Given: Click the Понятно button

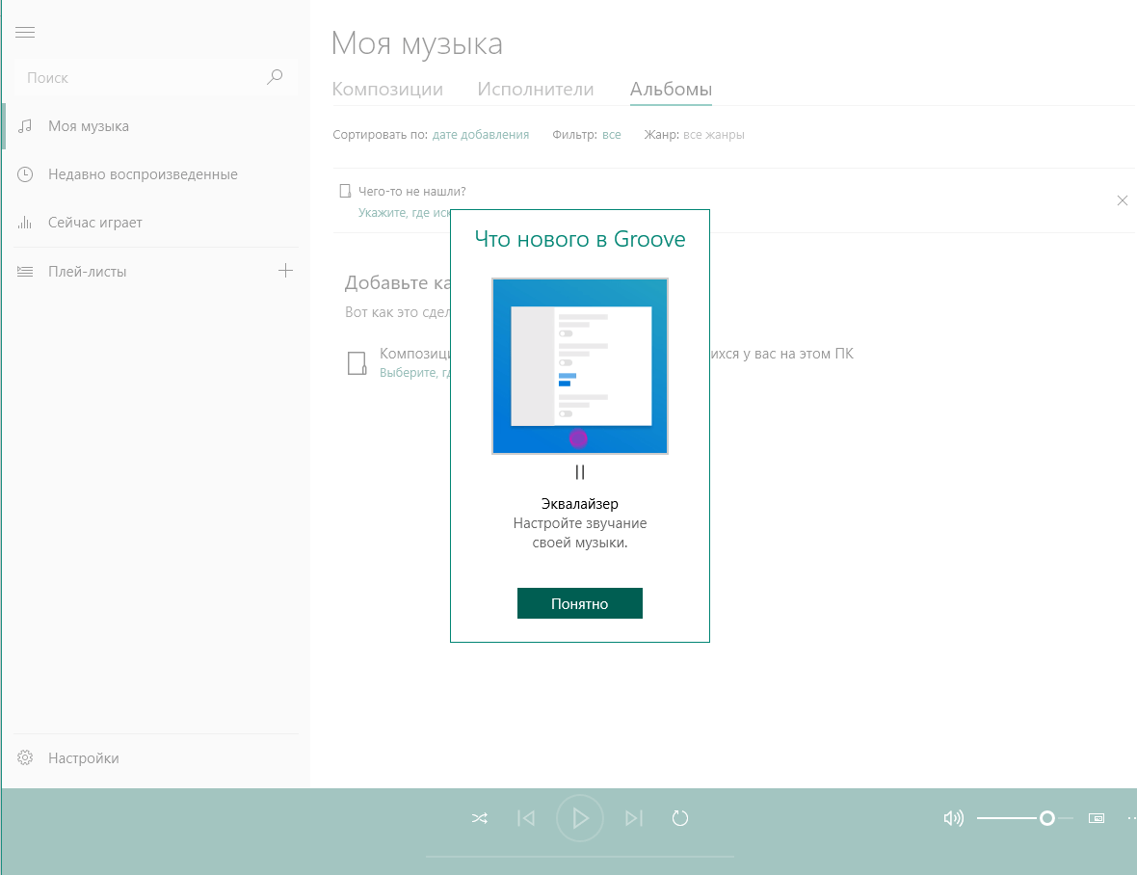Looking at the screenshot, I should [x=579, y=603].
